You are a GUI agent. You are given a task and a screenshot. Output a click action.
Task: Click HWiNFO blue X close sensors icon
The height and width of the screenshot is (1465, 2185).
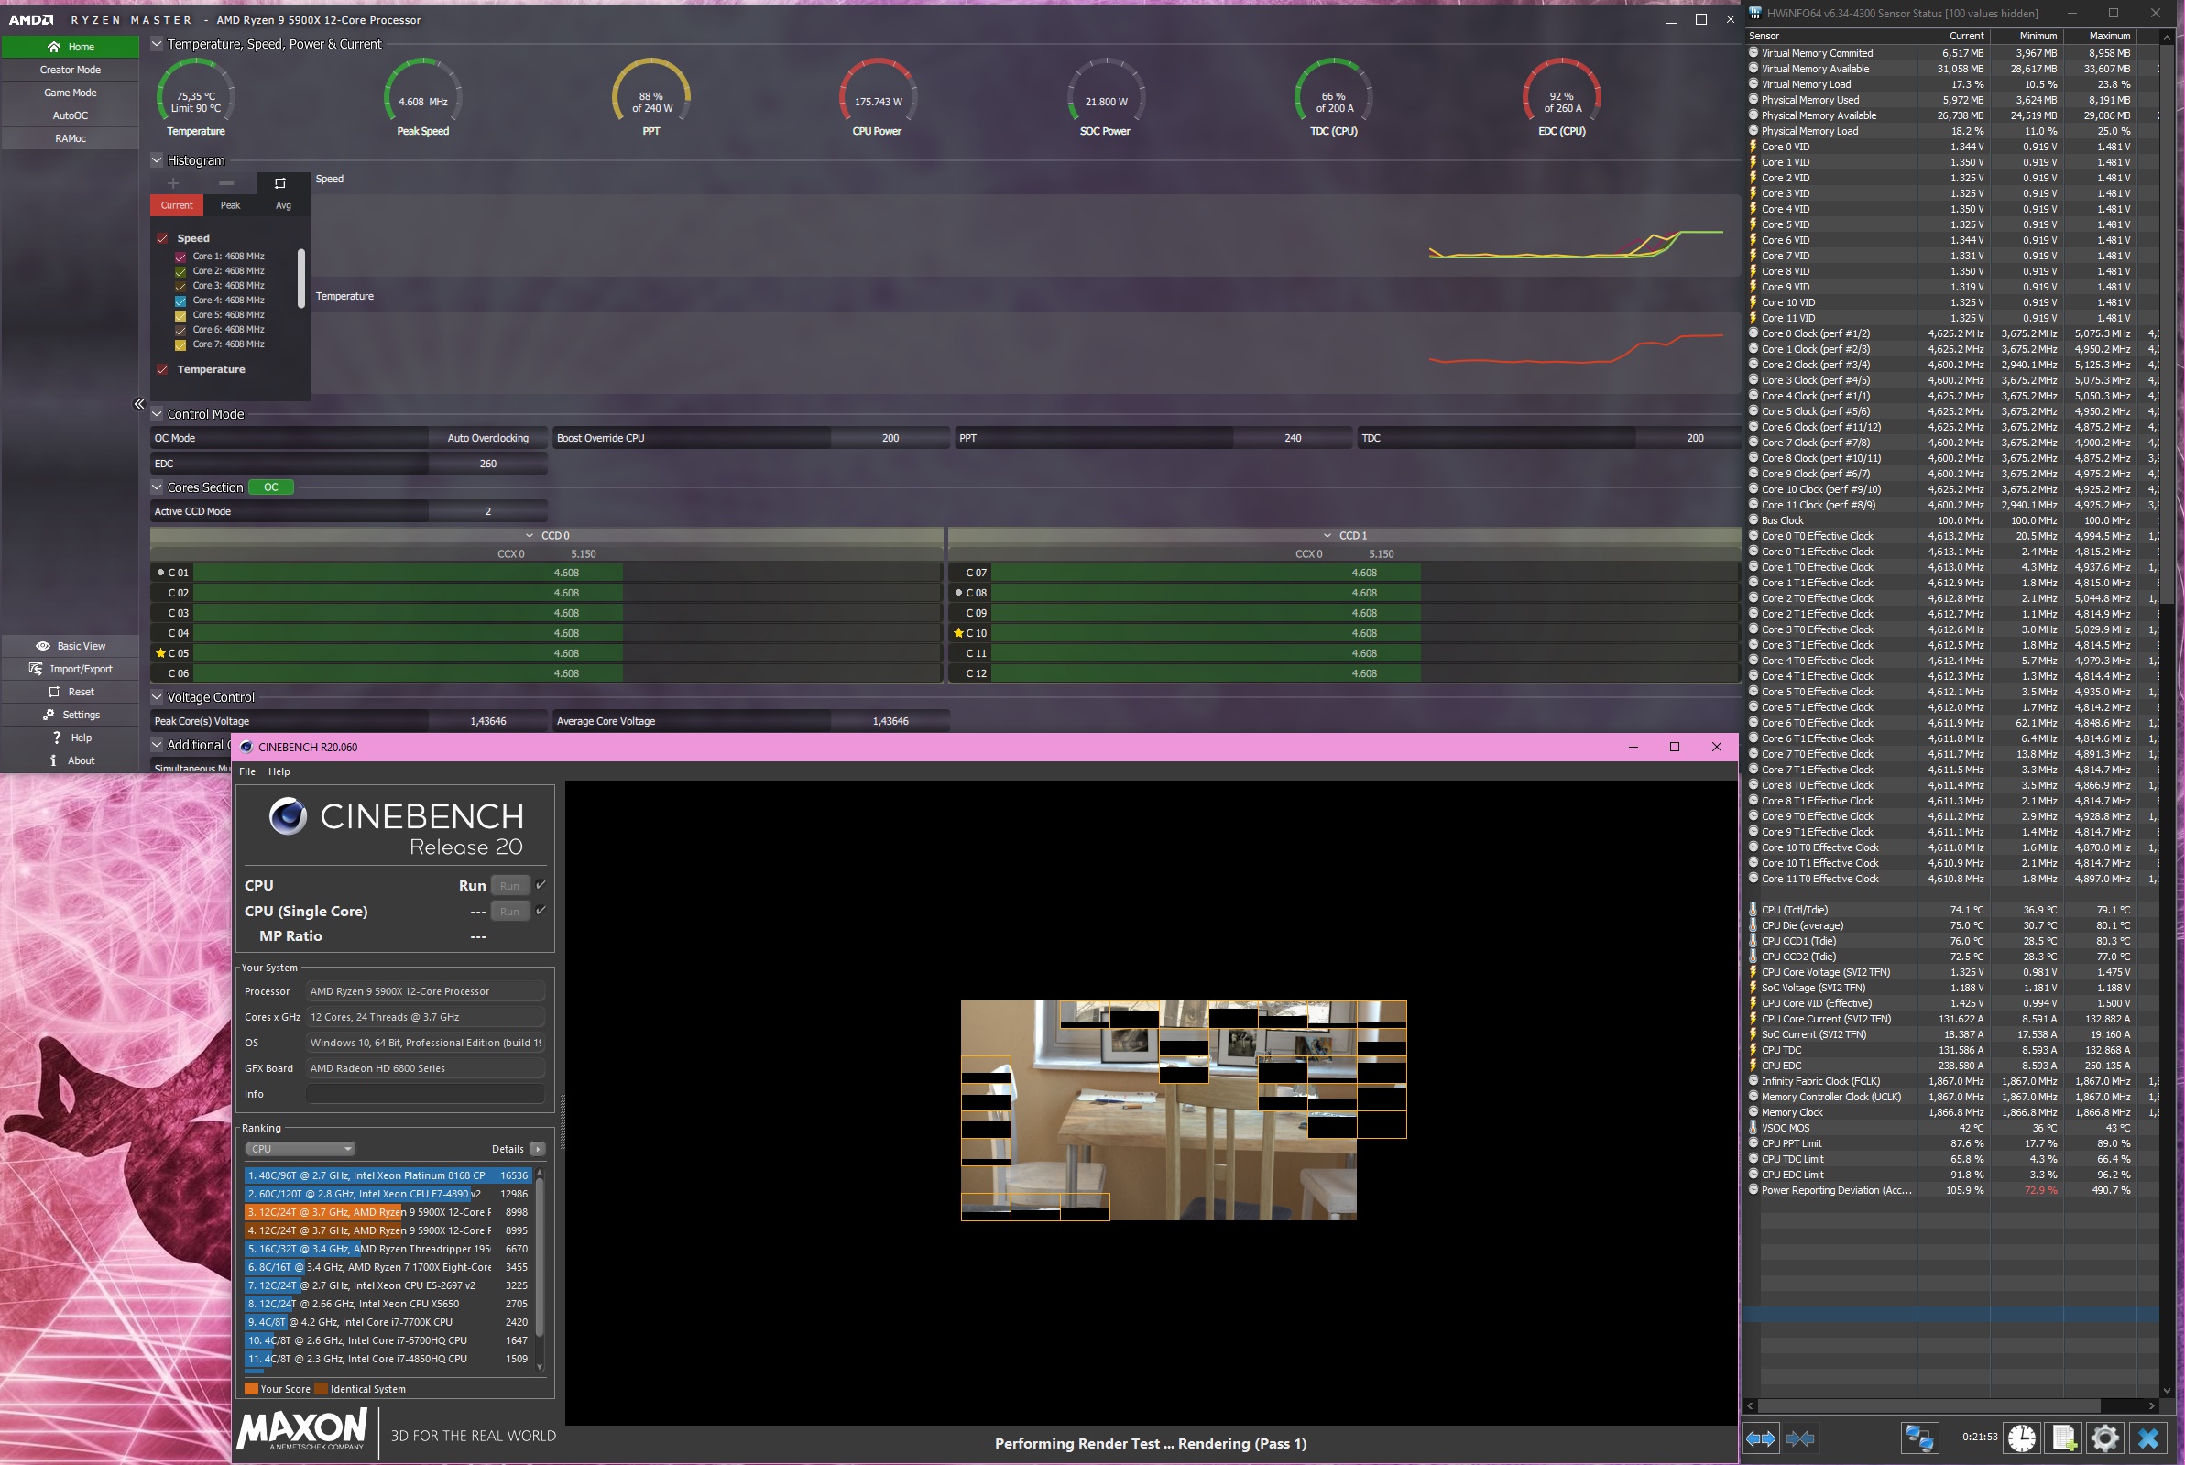pos(2148,1438)
